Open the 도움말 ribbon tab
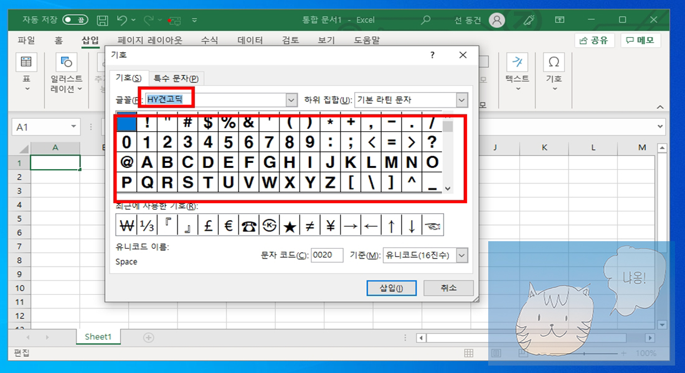Viewport: 685px width, 373px height. pyautogui.click(x=367, y=40)
